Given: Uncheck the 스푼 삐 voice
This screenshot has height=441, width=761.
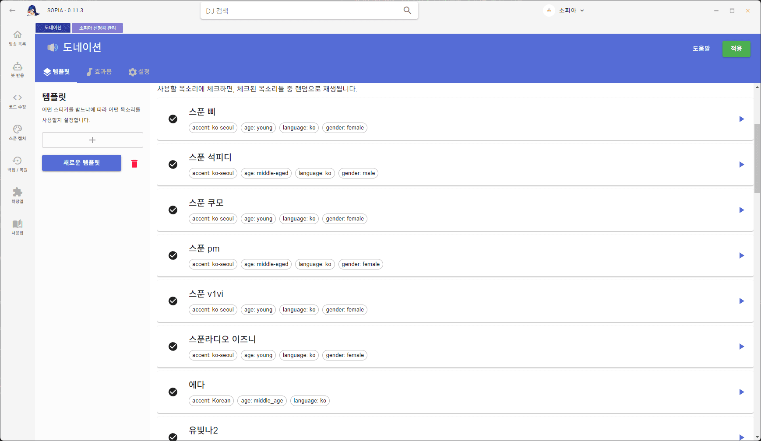Looking at the screenshot, I should 173,119.
